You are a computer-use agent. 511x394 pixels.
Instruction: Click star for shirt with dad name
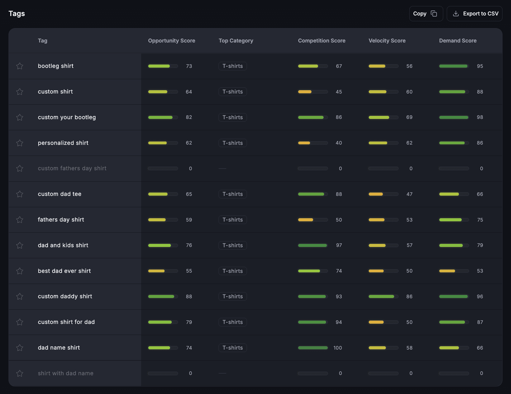(20, 373)
